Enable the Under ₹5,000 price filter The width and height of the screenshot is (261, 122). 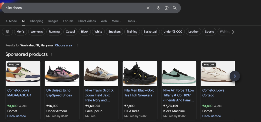pos(173,32)
